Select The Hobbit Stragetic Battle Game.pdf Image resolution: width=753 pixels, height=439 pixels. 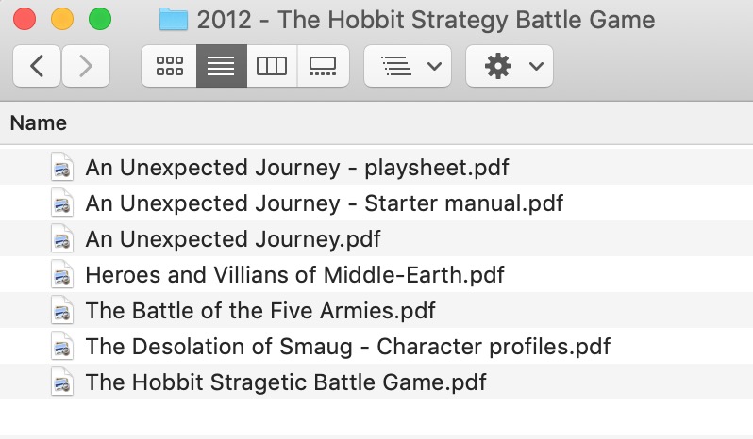285,382
